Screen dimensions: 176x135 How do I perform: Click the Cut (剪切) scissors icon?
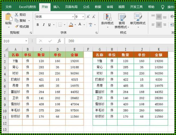(x=16, y=15)
